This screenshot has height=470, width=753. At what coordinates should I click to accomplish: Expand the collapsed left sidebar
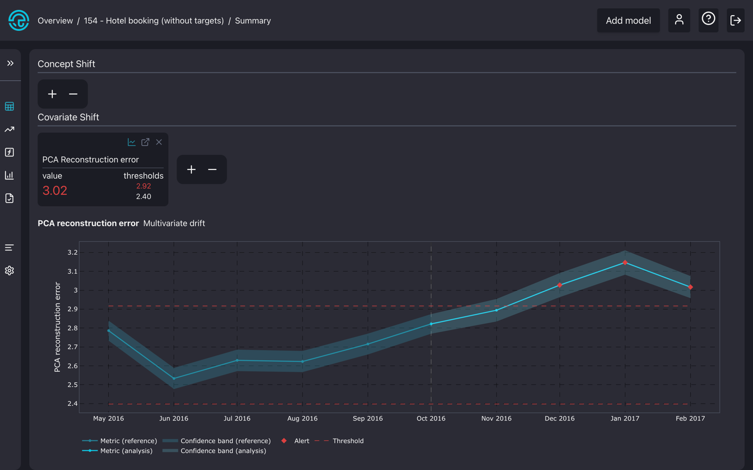coord(10,64)
